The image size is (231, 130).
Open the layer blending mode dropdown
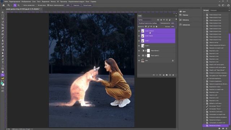coord(149,23)
